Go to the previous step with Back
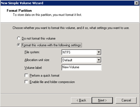Viewport: 140px width, 107px height. (81, 100)
